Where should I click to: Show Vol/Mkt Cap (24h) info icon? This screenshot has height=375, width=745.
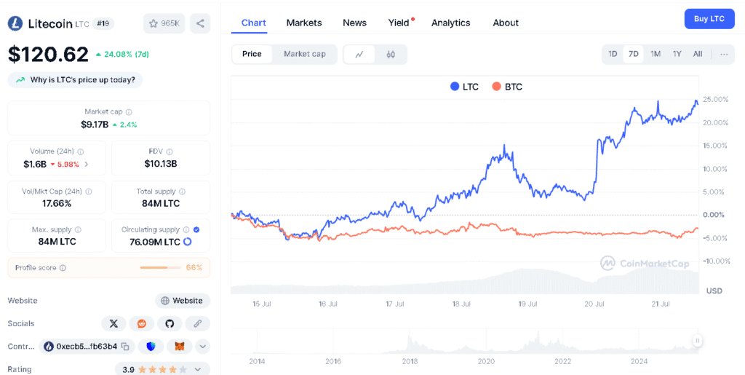click(x=89, y=192)
